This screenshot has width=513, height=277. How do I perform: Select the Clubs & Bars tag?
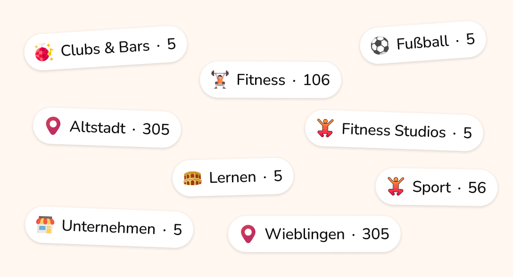pos(106,48)
